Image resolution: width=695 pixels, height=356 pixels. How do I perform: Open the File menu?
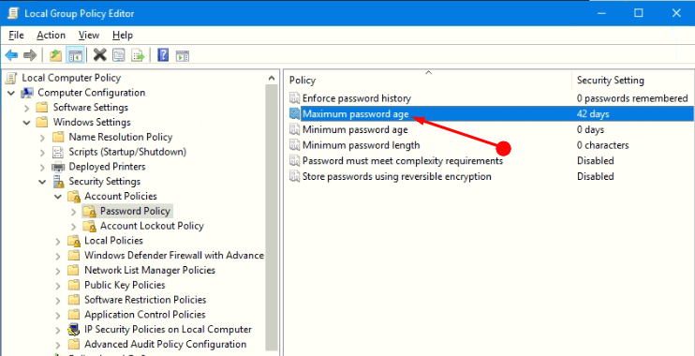click(x=16, y=35)
